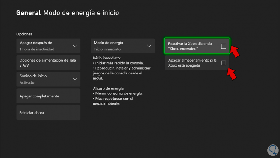Check Apagar almacenamiento si la Xbox está apagada
280x158 pixels.
point(223,63)
